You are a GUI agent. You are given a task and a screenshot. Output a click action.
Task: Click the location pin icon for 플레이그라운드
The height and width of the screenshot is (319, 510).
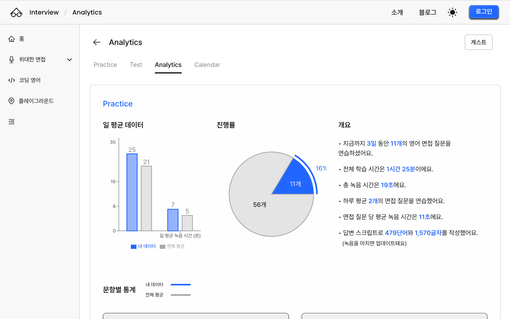coord(11,101)
